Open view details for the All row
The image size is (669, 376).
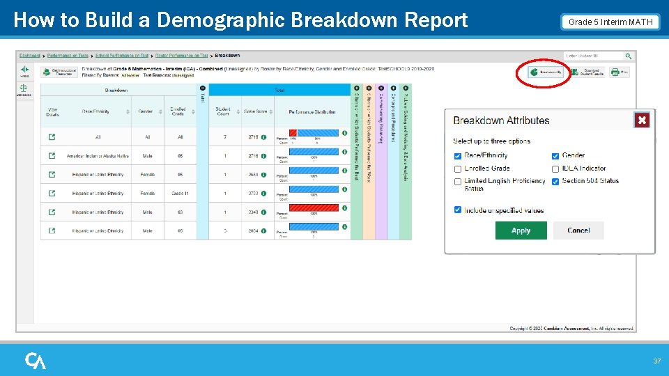click(x=52, y=137)
